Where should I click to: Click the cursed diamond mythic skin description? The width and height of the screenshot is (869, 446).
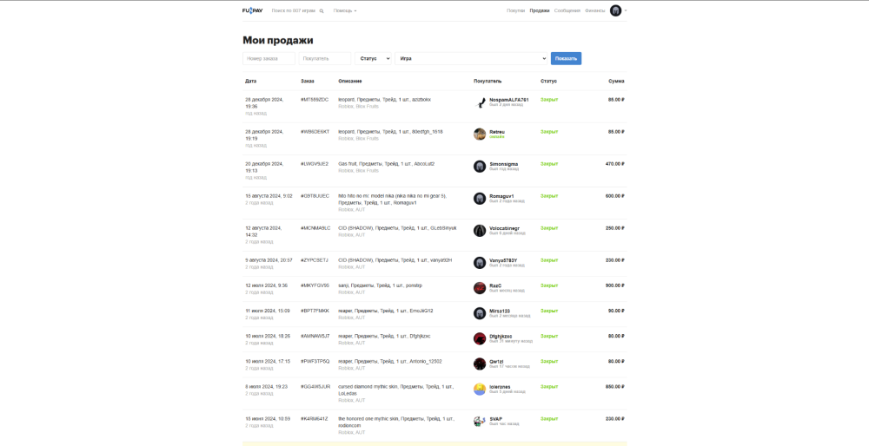pyautogui.click(x=395, y=390)
